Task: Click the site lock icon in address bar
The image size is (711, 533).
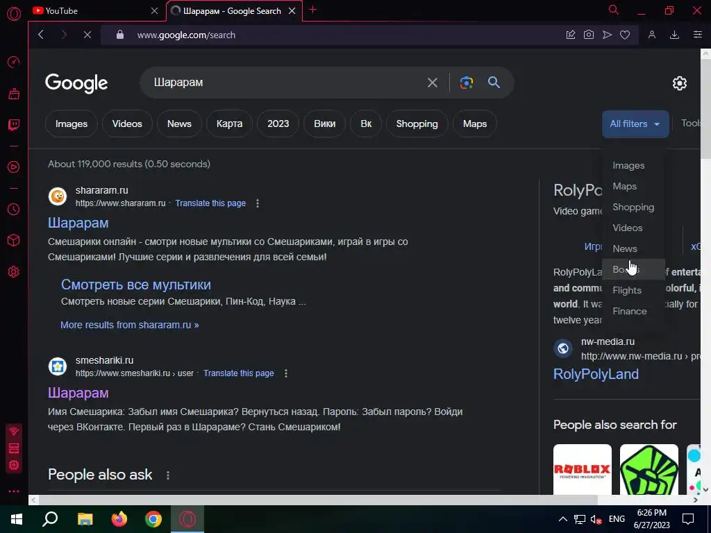Action: (119, 35)
